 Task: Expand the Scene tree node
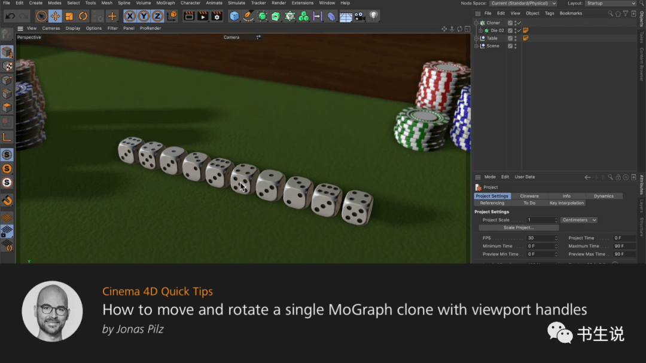476,46
